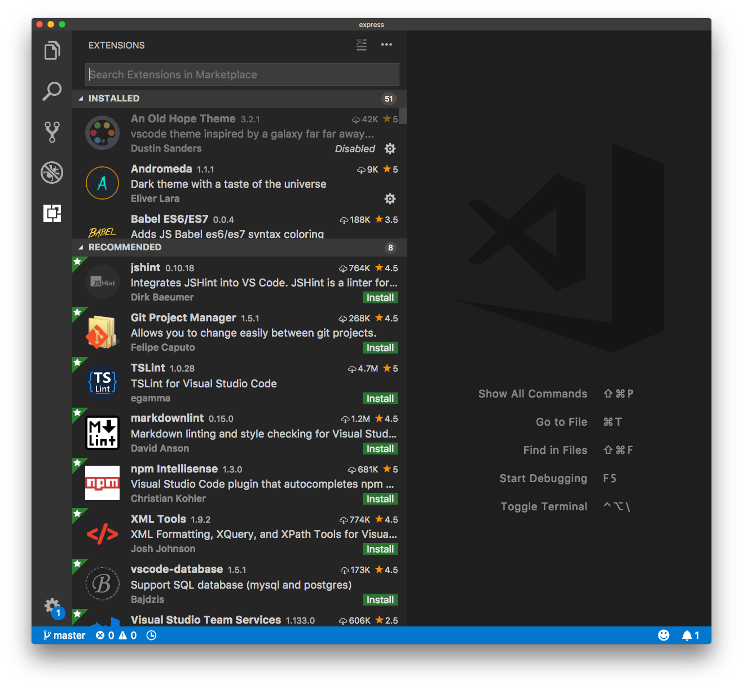Click the jshint extension logo
The width and height of the screenshot is (743, 689).
[x=102, y=282]
